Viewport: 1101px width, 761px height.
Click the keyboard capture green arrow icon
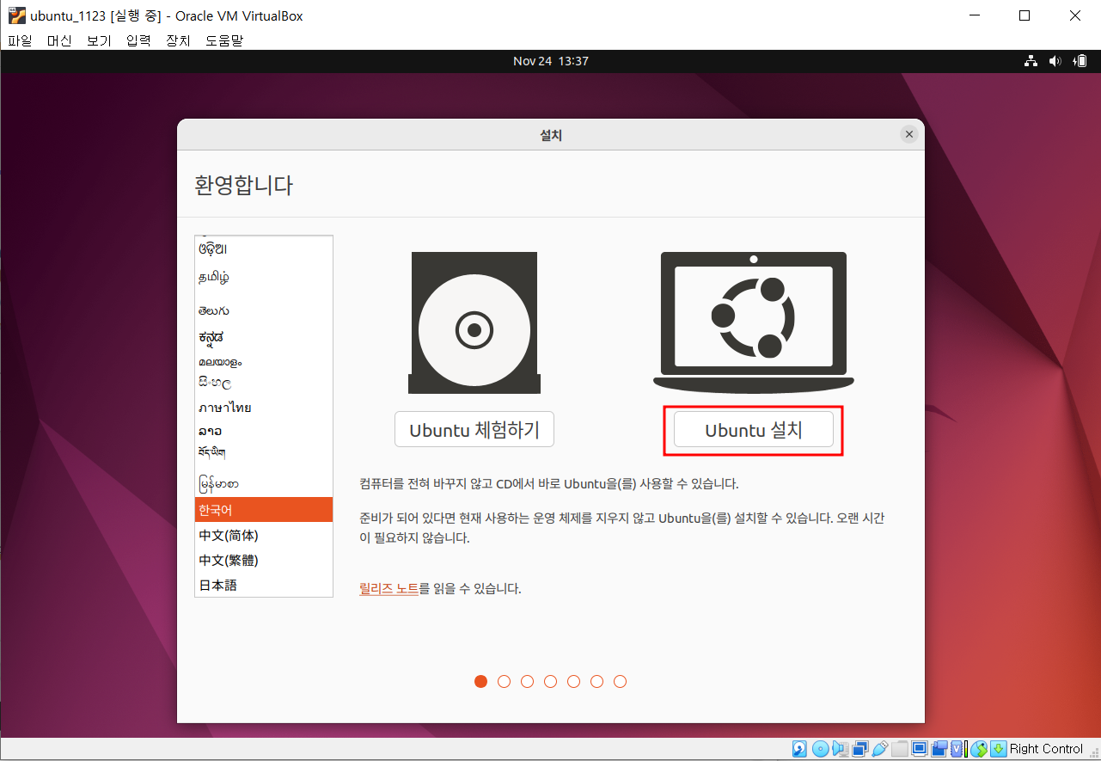pos(998,749)
